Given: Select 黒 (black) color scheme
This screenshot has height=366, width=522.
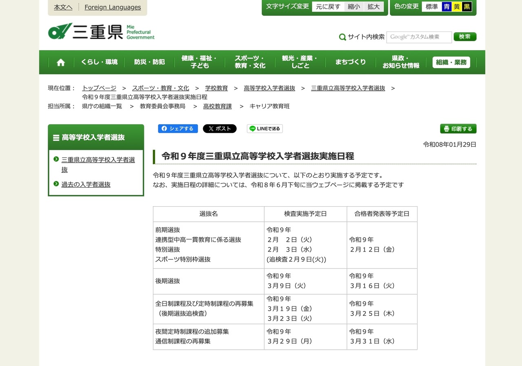Looking at the screenshot, I should [467, 7].
